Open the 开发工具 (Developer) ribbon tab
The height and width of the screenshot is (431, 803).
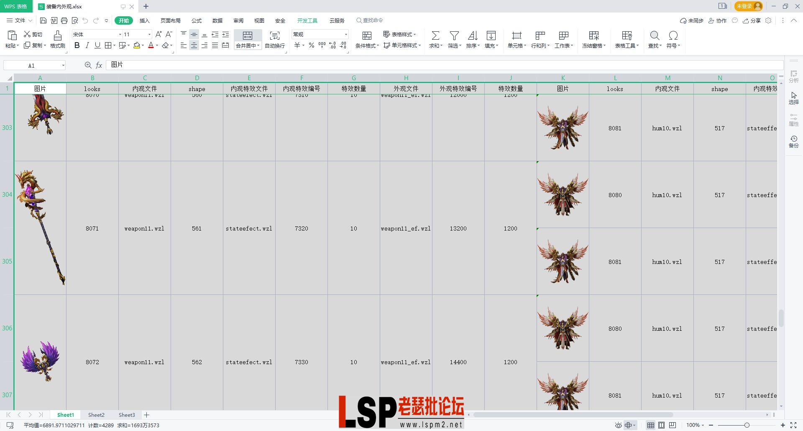click(x=307, y=20)
